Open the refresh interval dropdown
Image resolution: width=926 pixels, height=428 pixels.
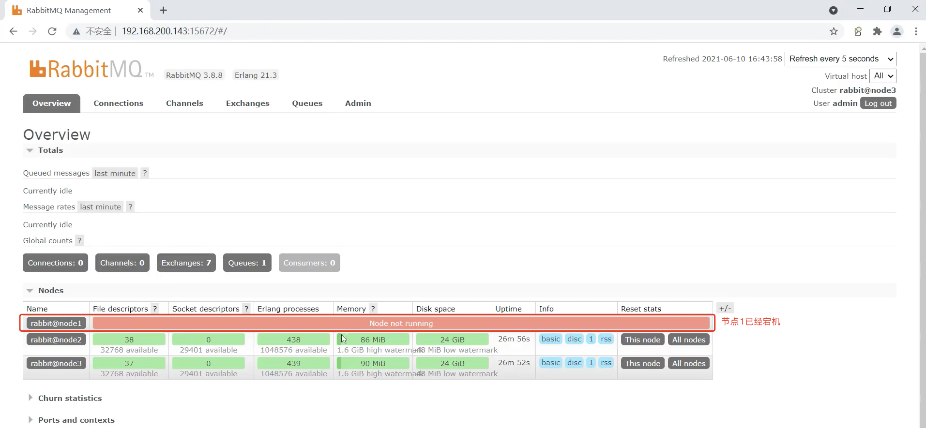pos(840,59)
